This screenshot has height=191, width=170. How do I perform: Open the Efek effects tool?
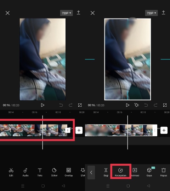83,172
